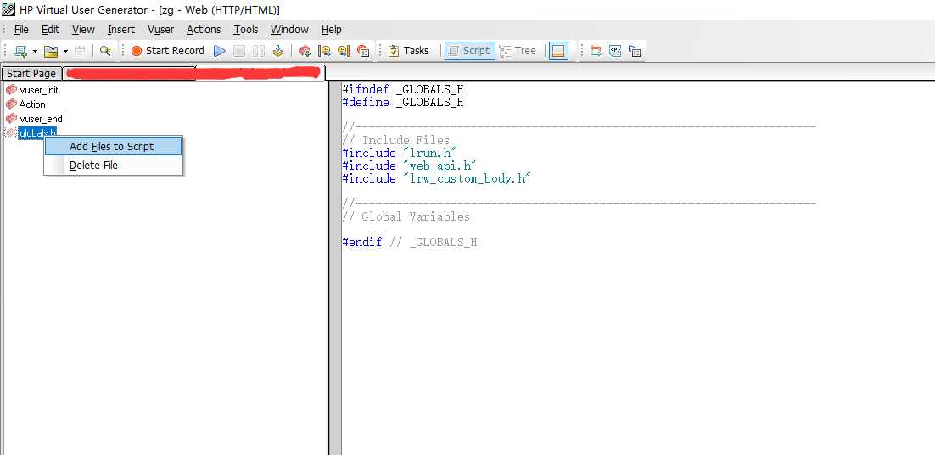Screen dimensions: 935x455
Task: Click the #define _GLOBALS_H code line
Action: click(x=403, y=102)
